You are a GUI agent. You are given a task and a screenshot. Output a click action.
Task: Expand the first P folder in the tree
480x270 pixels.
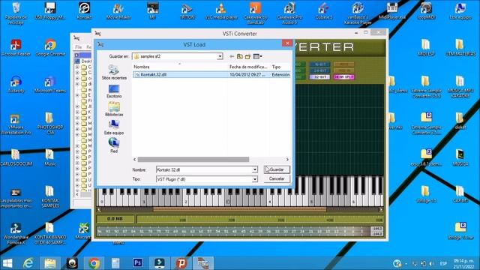77,151
